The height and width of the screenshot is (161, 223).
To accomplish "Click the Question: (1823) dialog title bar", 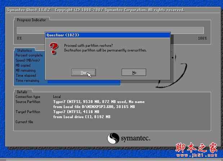I will [107, 35].
